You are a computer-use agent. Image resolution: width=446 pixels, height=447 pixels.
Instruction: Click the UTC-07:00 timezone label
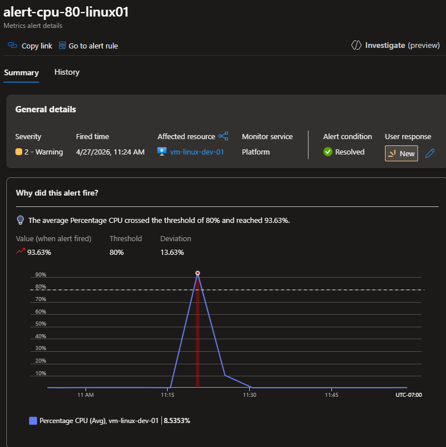click(408, 395)
